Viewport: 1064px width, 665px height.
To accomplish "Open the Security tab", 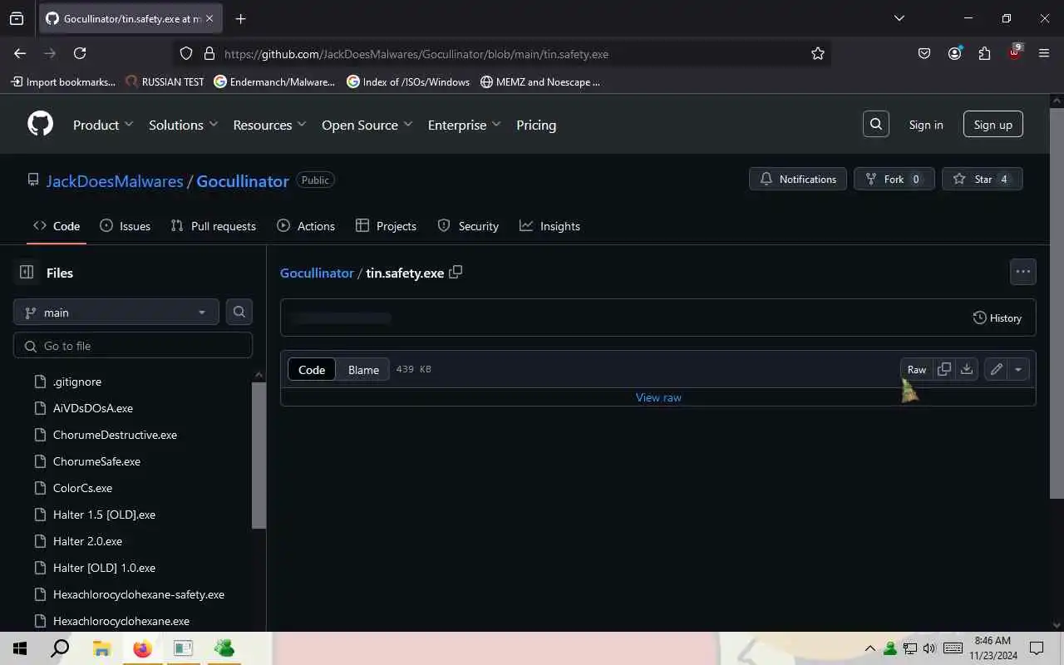I will 468,226.
